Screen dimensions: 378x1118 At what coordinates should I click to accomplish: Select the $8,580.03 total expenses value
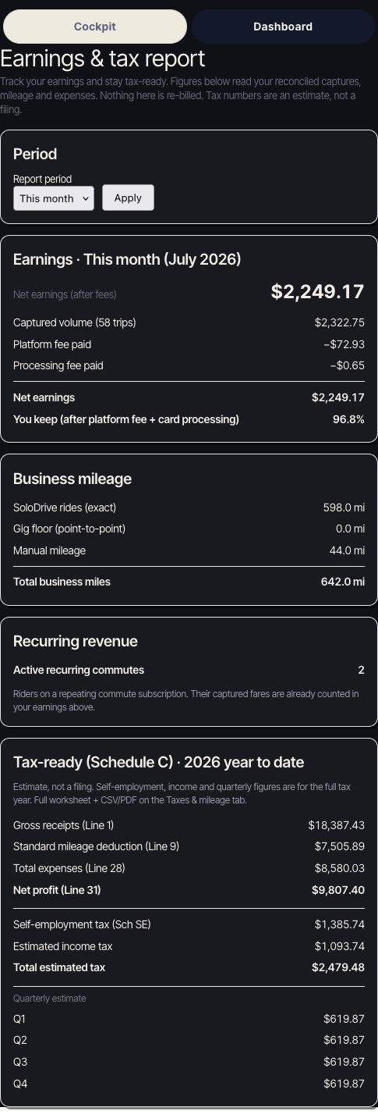click(x=339, y=868)
